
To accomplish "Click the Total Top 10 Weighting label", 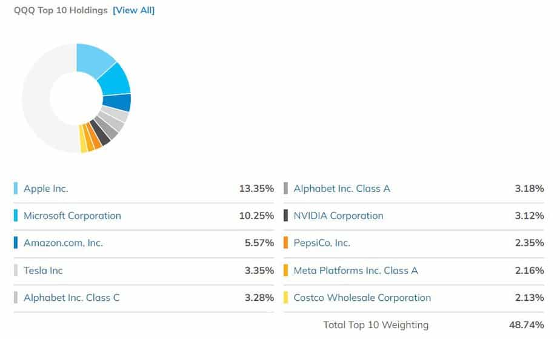I will [x=376, y=325].
